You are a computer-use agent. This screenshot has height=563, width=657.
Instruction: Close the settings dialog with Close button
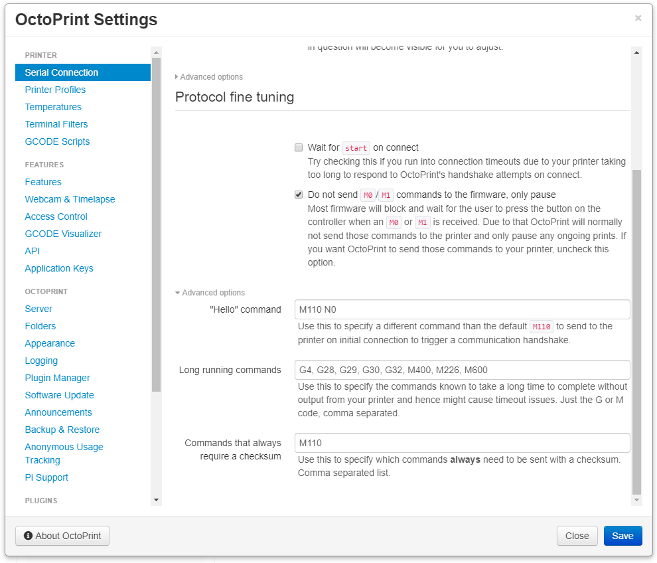[x=577, y=536]
